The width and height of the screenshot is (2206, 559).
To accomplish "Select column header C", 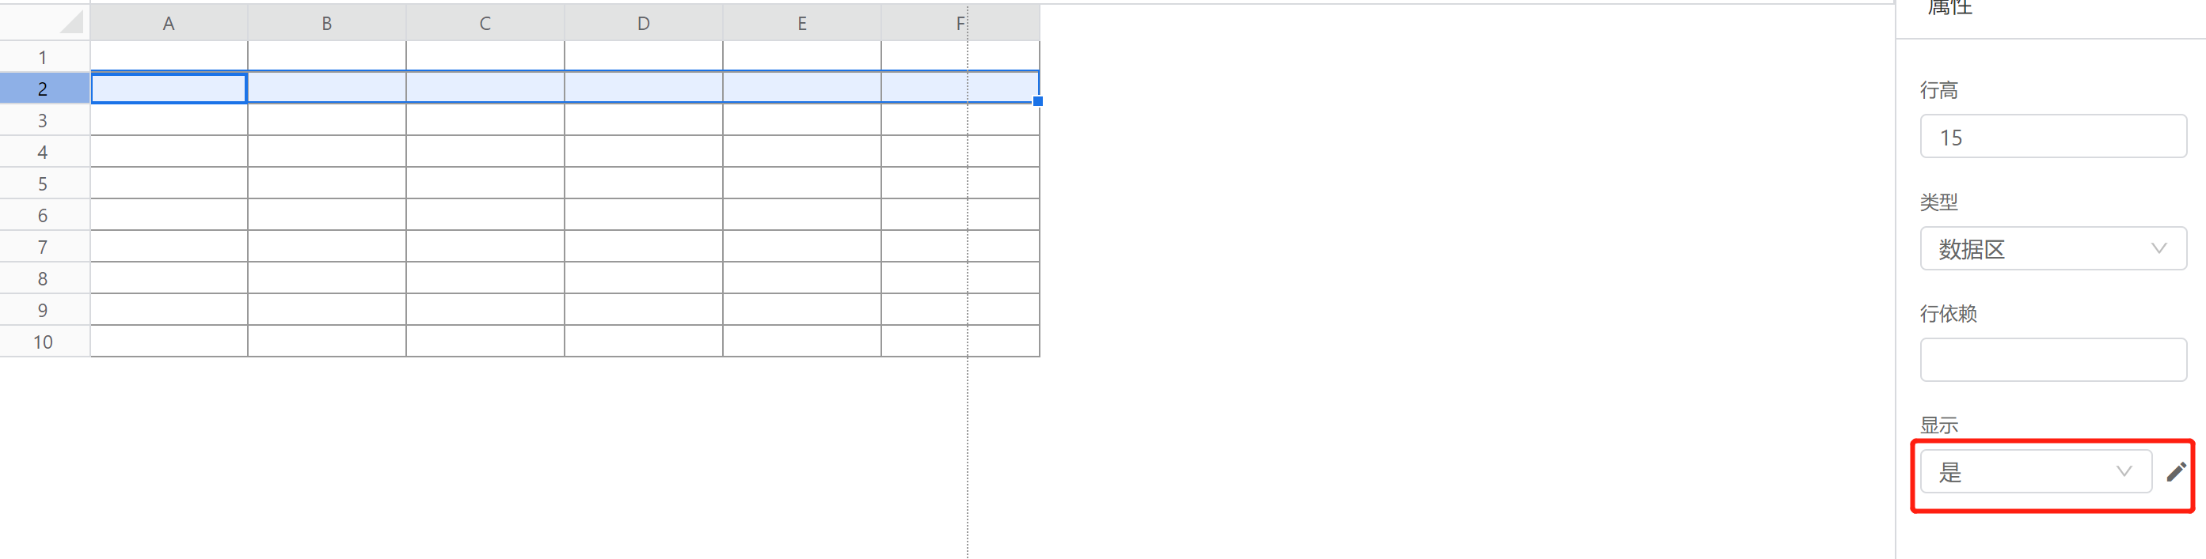I will tap(485, 23).
